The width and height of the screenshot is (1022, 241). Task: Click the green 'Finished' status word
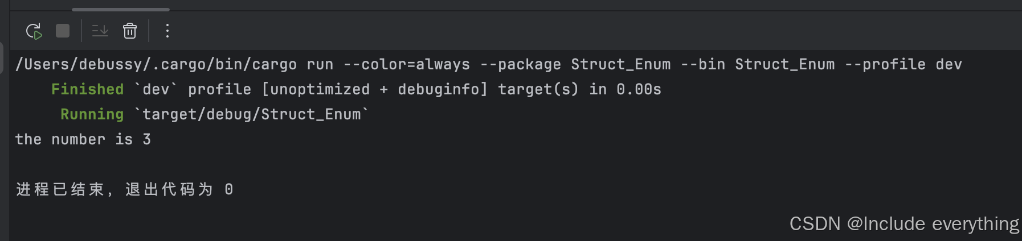[x=87, y=89]
